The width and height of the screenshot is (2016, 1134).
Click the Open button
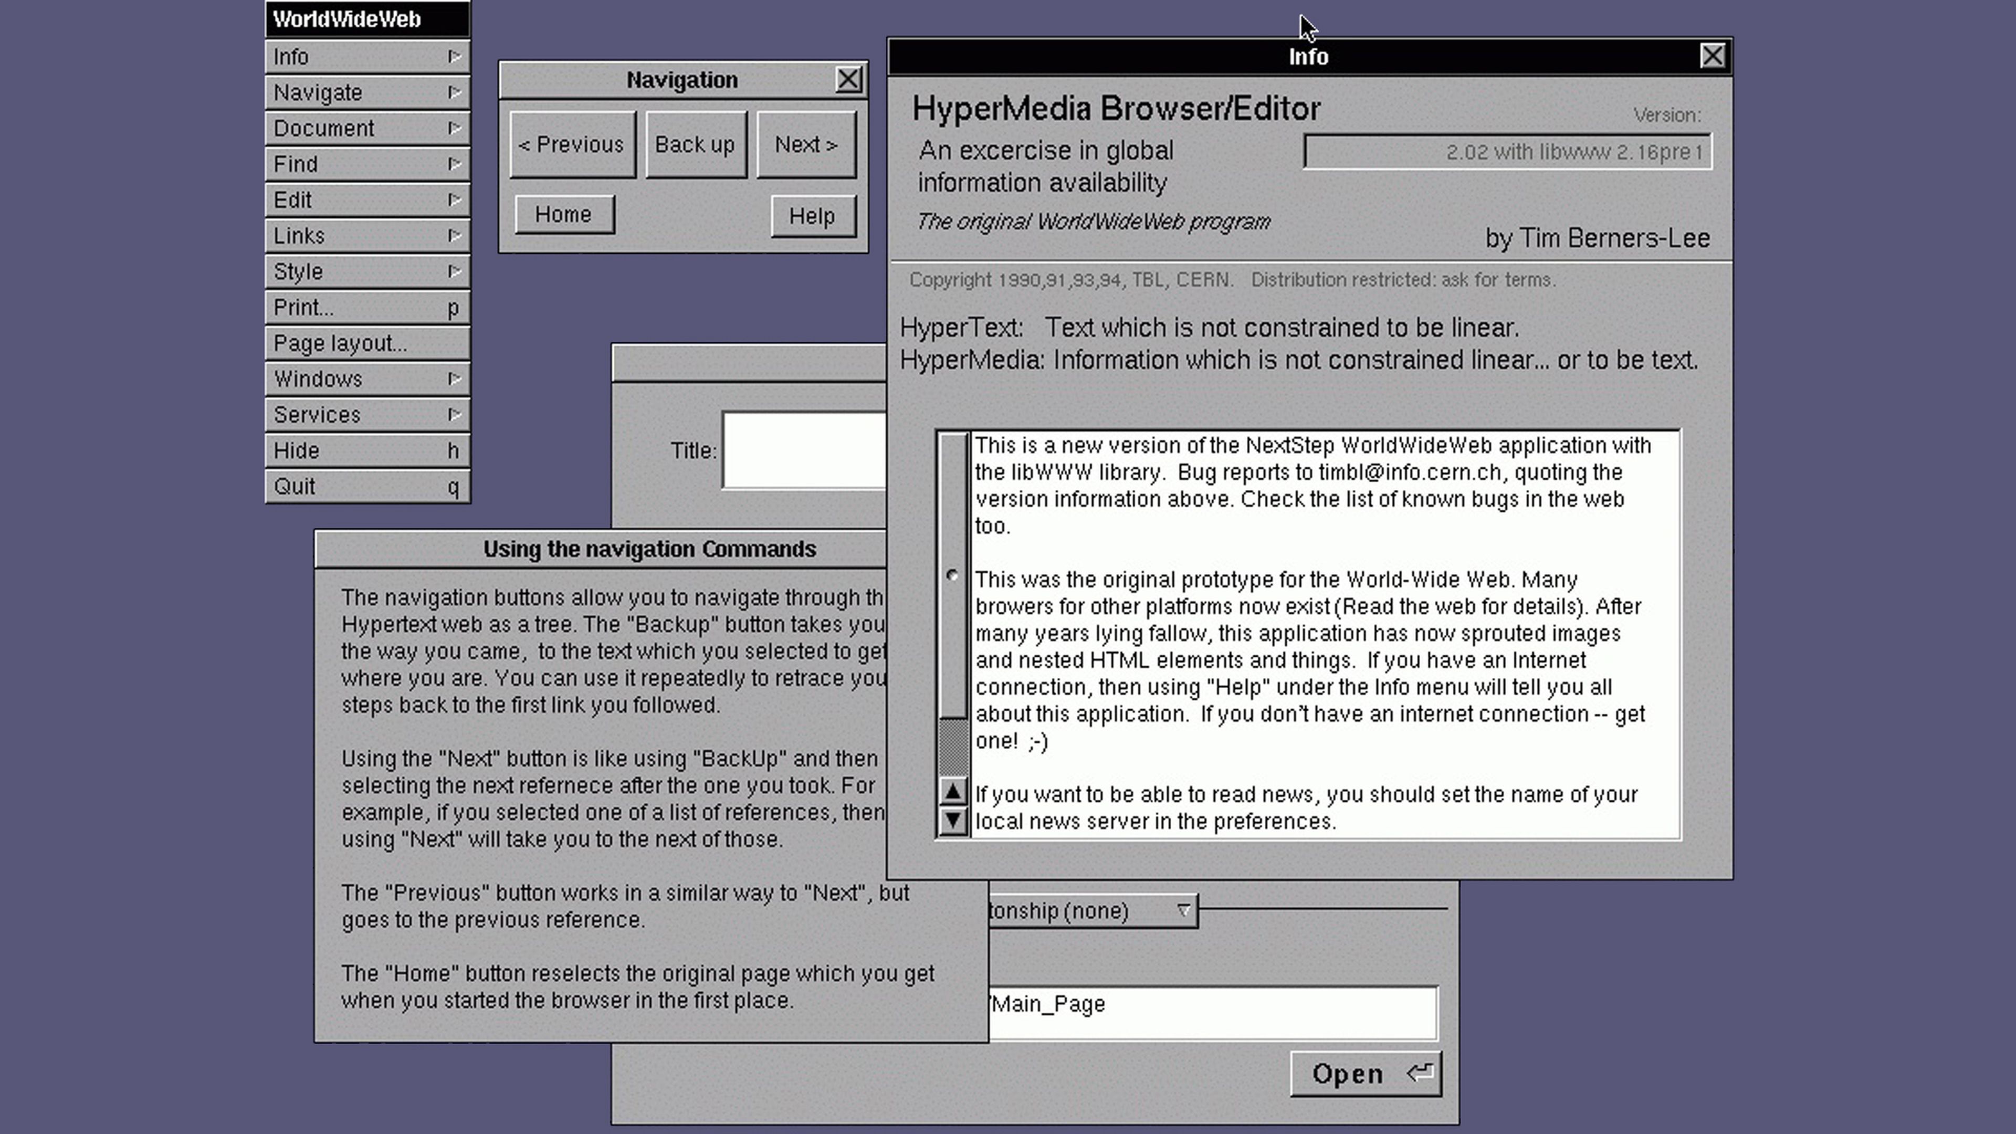click(x=1366, y=1074)
